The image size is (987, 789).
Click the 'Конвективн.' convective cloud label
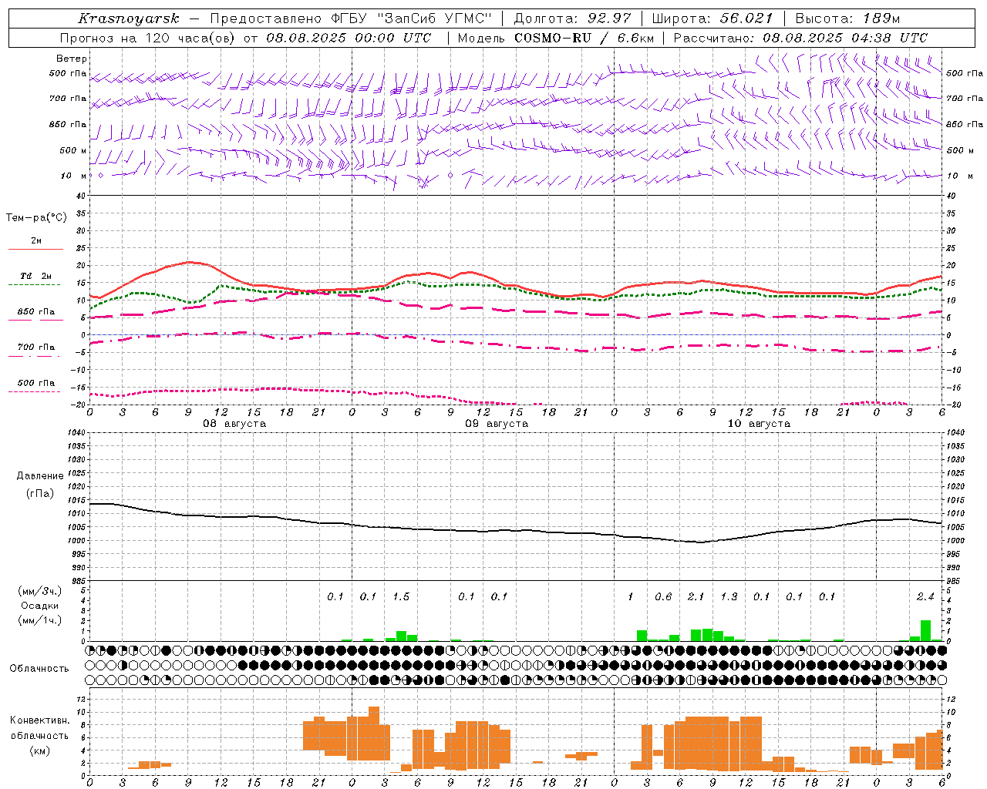(40, 720)
